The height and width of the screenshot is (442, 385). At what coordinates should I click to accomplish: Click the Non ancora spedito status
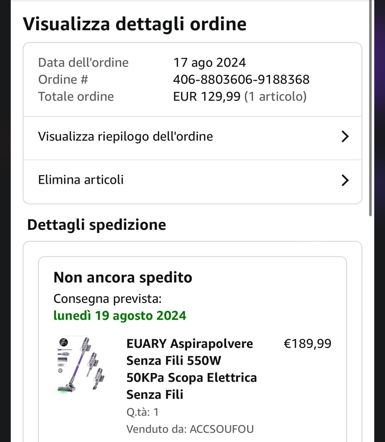123,277
